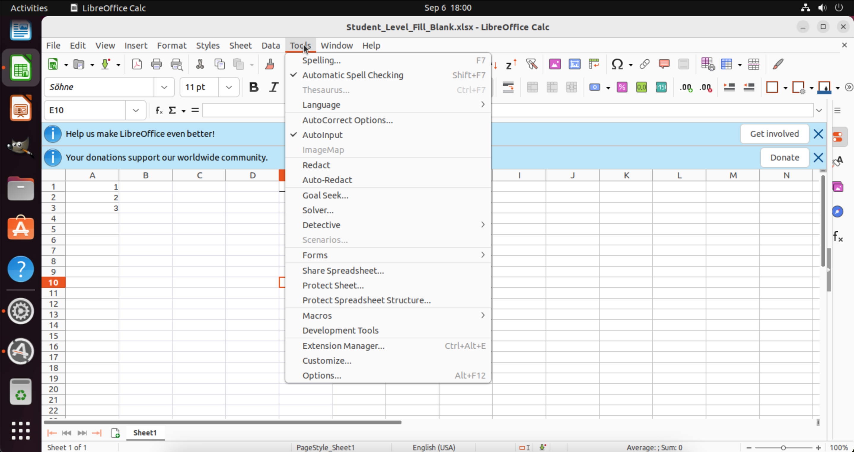Expand the font size dropdown
Viewport: 854px width, 452px height.
click(x=229, y=87)
